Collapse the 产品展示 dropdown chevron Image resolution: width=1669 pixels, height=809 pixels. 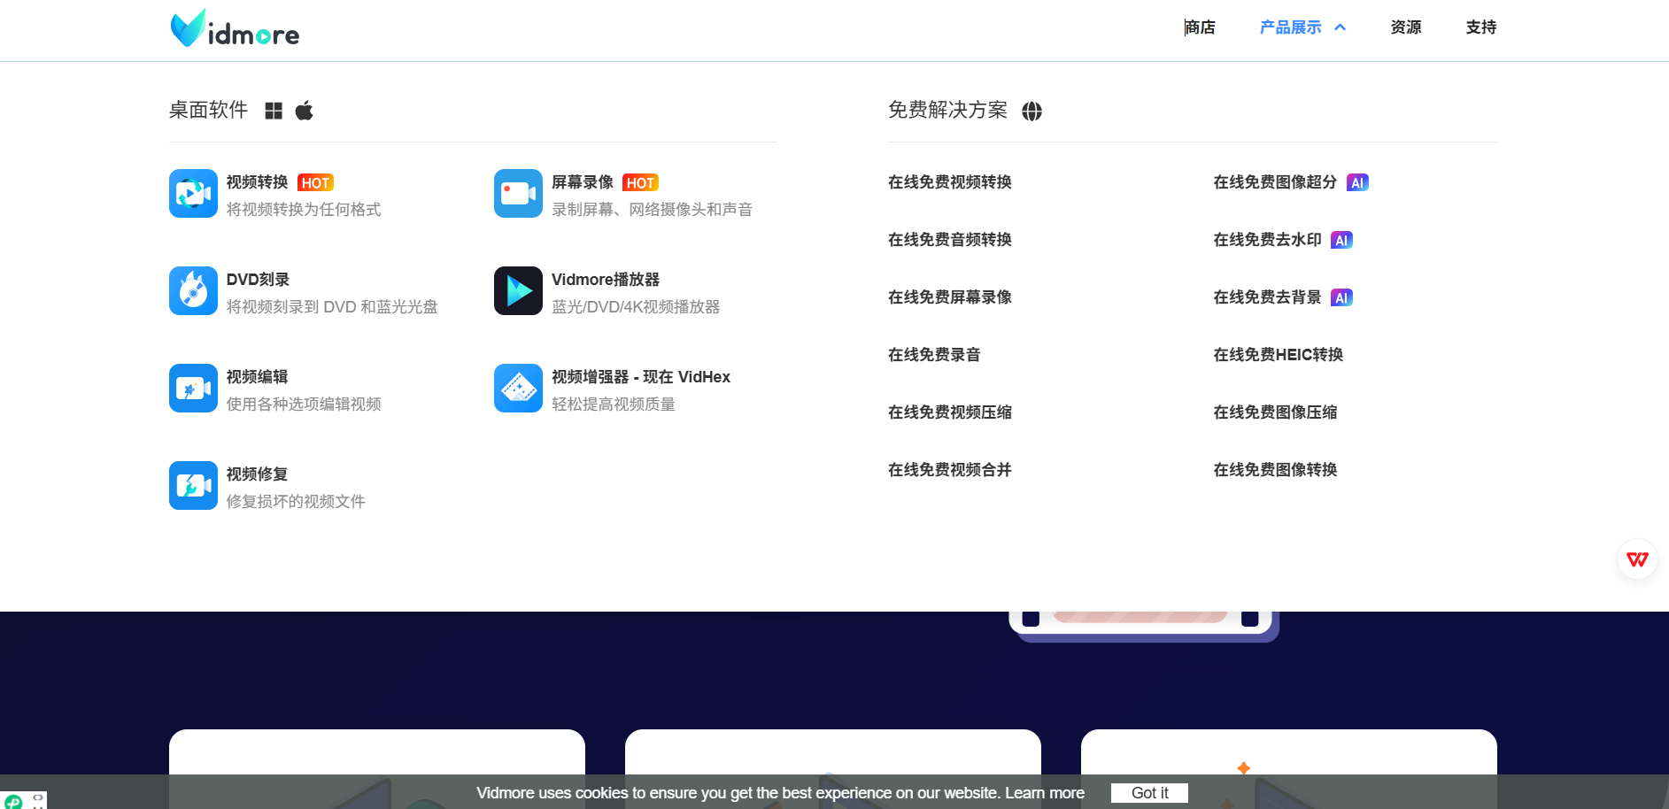(1341, 27)
